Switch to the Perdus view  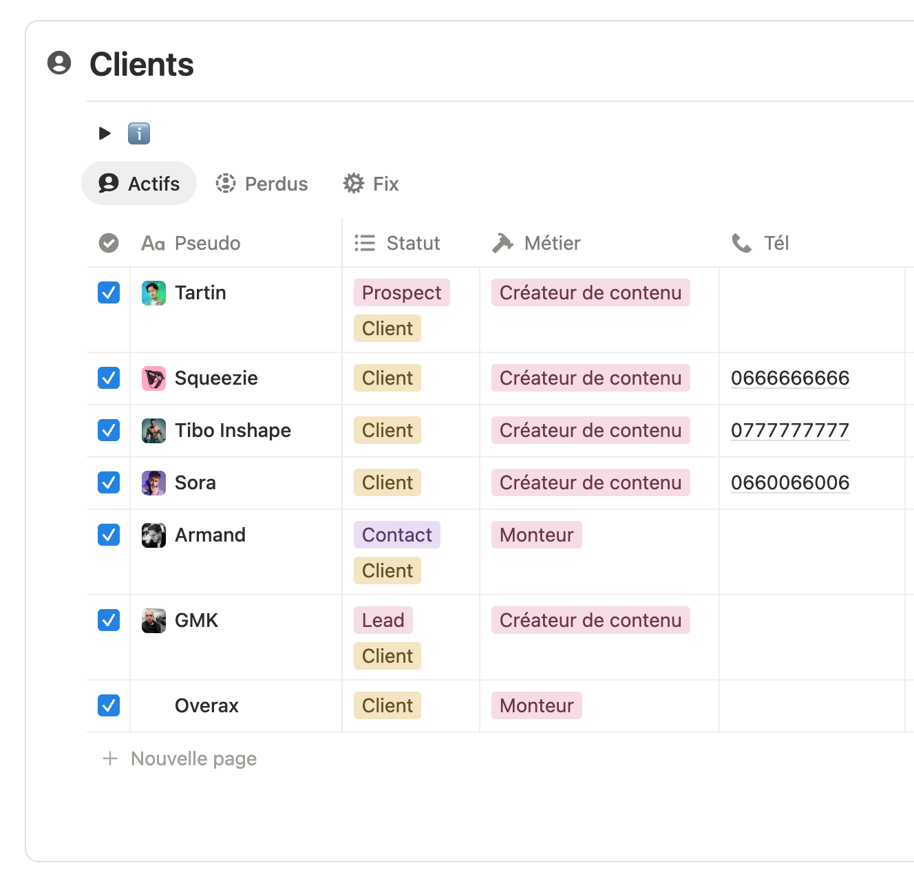[x=262, y=183]
